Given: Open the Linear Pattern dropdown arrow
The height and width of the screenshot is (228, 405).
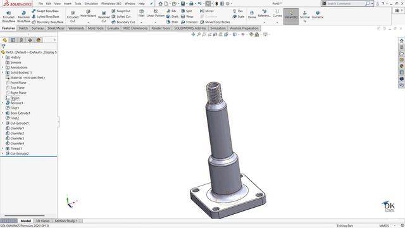Looking at the screenshot, I should (156, 23).
